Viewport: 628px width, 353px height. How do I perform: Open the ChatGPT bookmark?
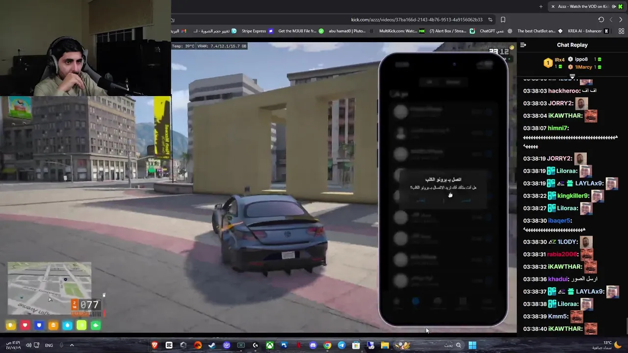pos(496,31)
